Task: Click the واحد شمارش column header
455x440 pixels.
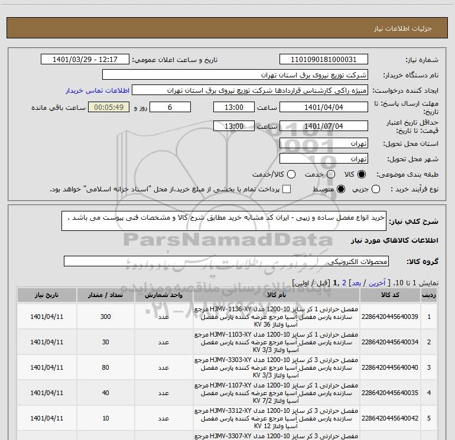Action: 164,295
